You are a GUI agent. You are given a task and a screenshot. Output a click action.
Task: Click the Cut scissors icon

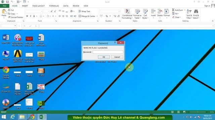point(9,10)
